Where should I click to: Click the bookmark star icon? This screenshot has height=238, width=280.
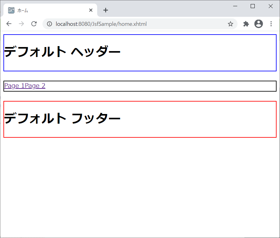click(x=230, y=24)
